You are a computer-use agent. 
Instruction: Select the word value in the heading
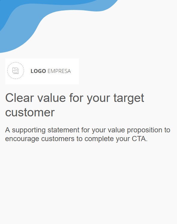pyautogui.click(x=52, y=98)
